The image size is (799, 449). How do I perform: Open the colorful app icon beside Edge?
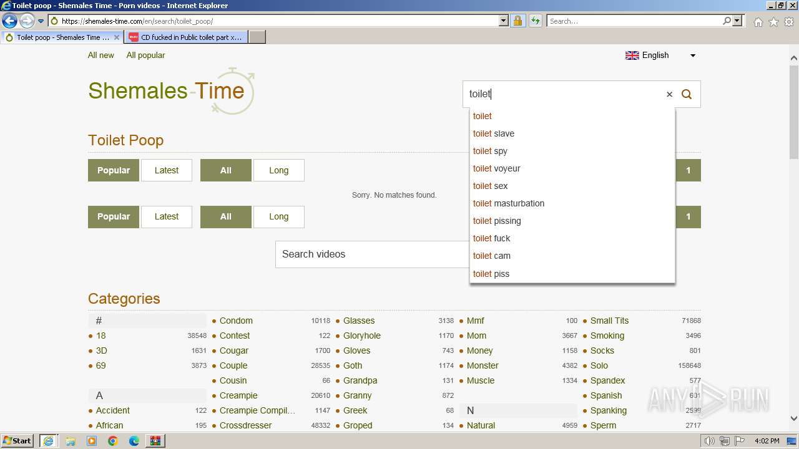155,441
